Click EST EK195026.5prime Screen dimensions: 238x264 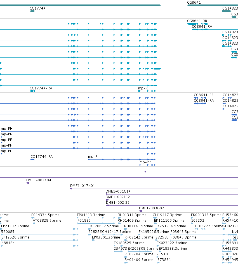click(x=154, y=232)
